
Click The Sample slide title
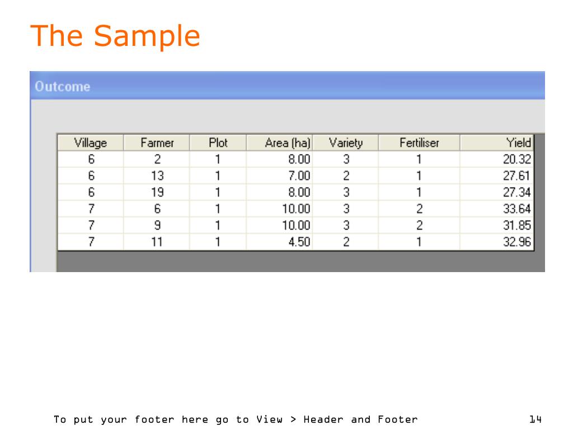pos(115,36)
